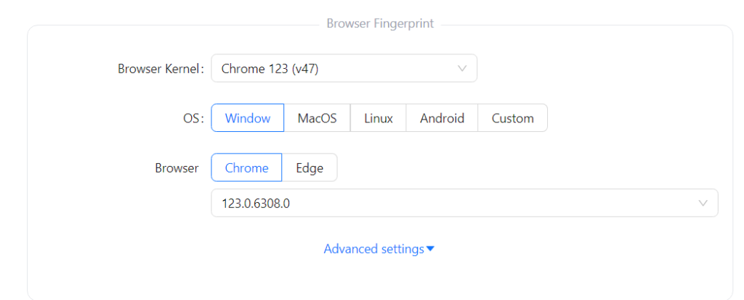The image size is (744, 300).
Task: Select Window as the OS
Action: pos(247,118)
